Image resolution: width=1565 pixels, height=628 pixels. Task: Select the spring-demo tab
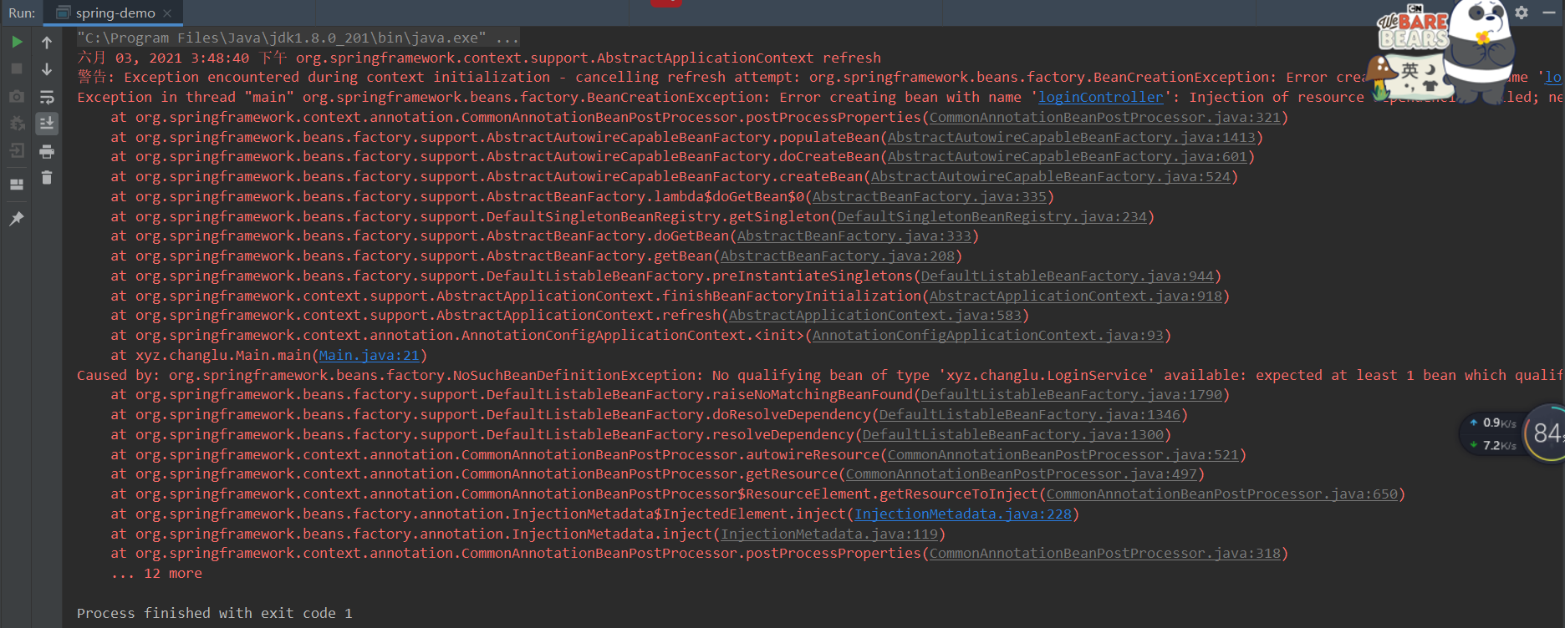[x=115, y=13]
